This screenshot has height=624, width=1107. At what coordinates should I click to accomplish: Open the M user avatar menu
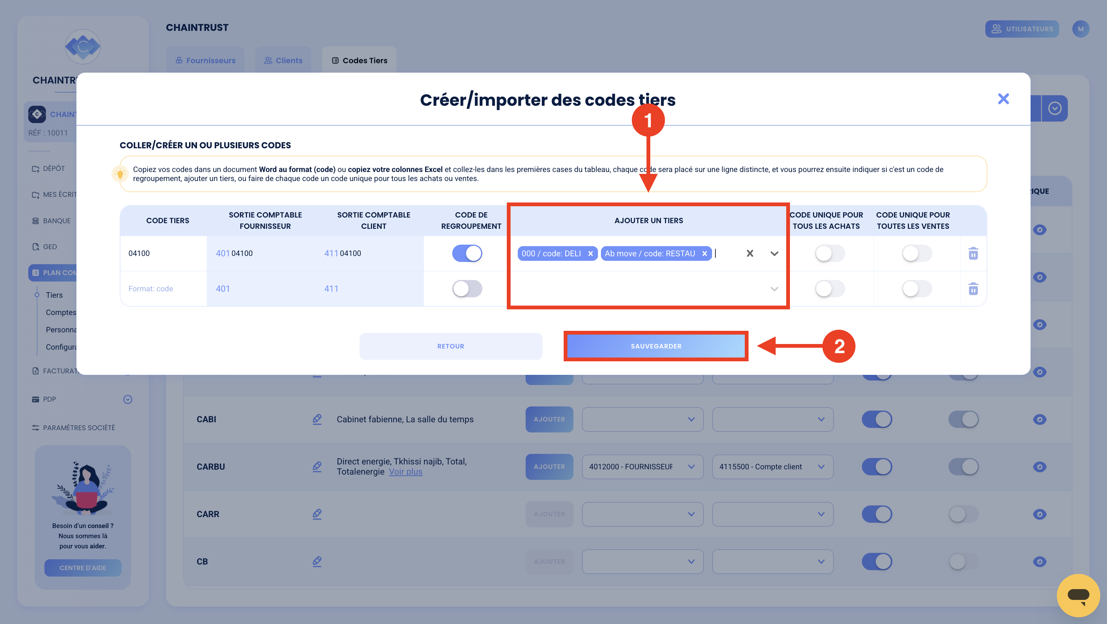1080,29
